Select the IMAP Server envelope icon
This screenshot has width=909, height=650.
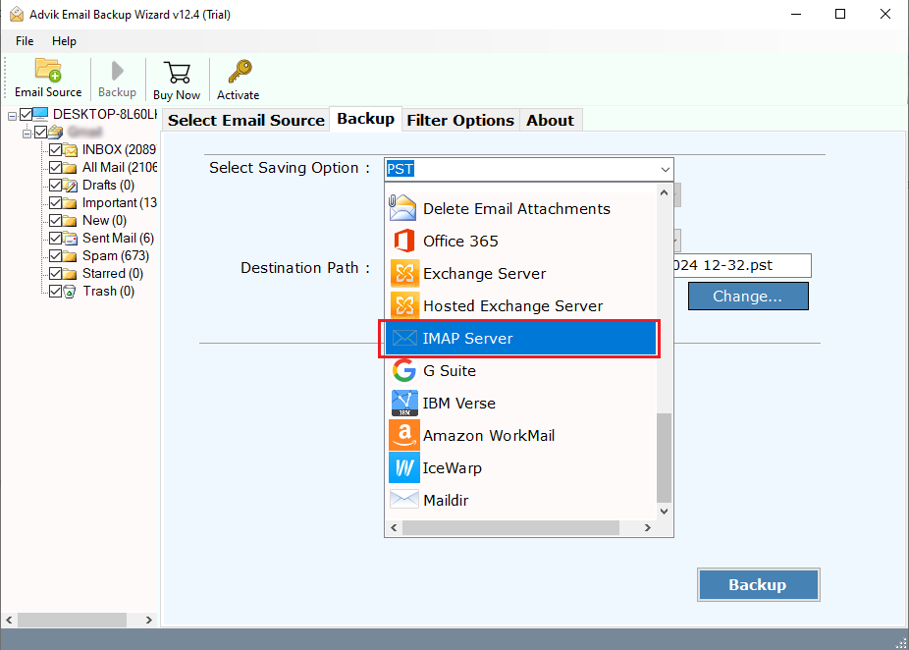tap(404, 338)
